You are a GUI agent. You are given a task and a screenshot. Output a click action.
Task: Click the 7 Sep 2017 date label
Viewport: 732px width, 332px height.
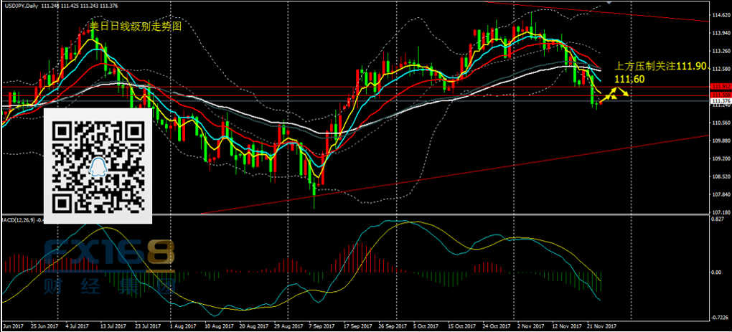[319, 326]
